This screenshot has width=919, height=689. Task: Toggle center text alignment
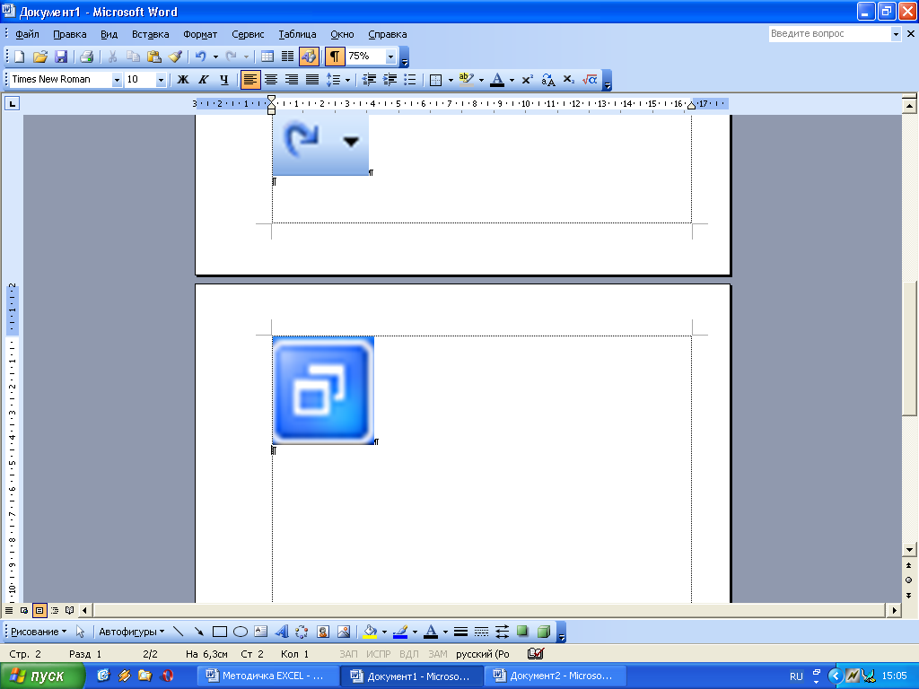(x=271, y=80)
